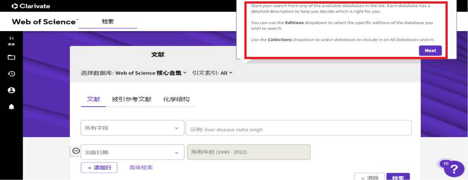468x180 pixels.
Task: Switch to the 检索 tab in header
Action: (108, 22)
